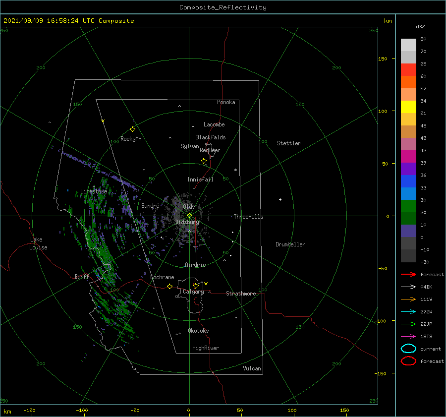Viewport: 446px width, 417px height.
Task: Click the yellow radar-site diamond between Olds and Didsbury
Action: (189, 216)
